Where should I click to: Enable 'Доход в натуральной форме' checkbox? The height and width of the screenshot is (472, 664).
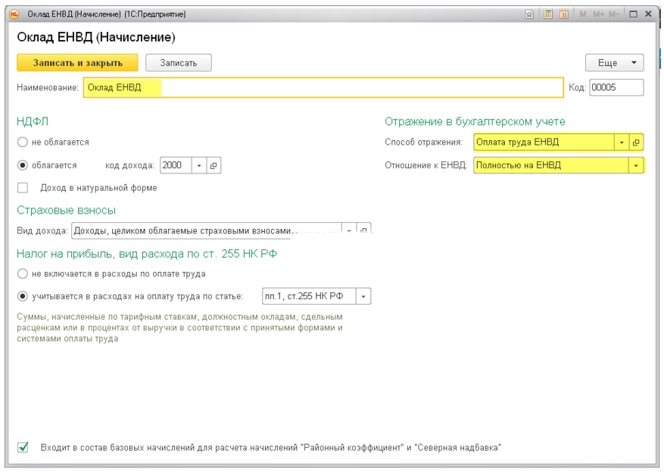pyautogui.click(x=23, y=188)
